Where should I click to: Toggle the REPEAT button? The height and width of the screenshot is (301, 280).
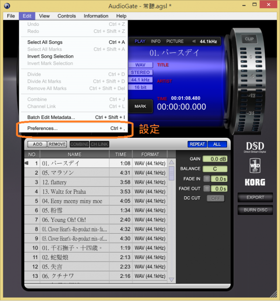197,144
